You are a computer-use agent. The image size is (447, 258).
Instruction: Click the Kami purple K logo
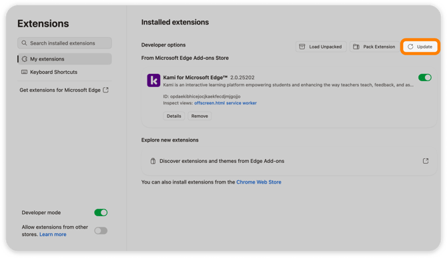pos(153,80)
